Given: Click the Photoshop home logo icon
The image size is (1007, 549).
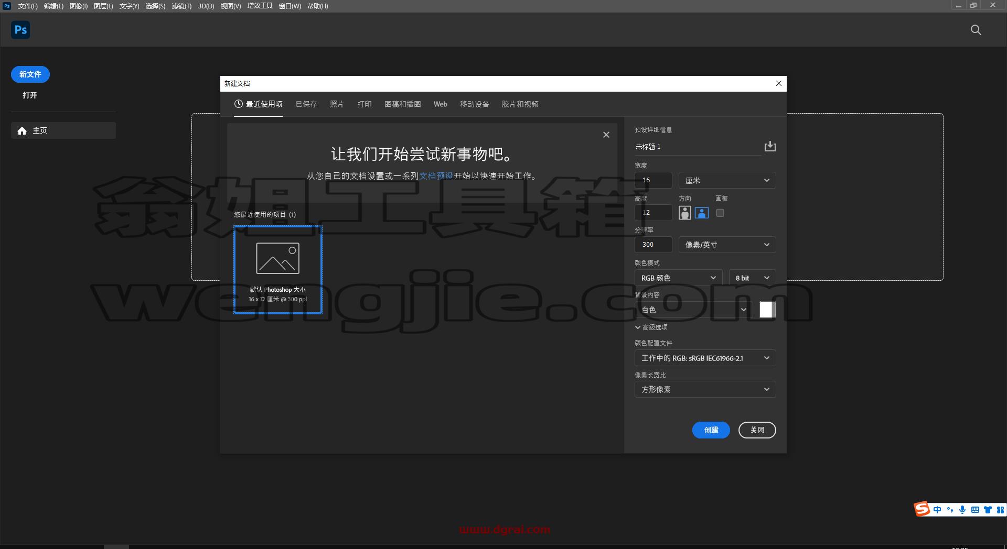Looking at the screenshot, I should [20, 30].
